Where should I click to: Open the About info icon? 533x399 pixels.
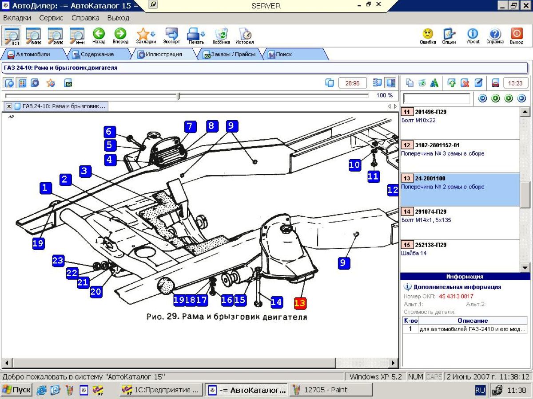coord(473,36)
